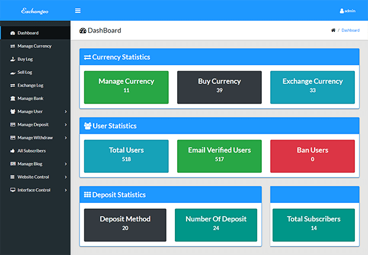Expand the Website Control submenu chevron

point(66,177)
